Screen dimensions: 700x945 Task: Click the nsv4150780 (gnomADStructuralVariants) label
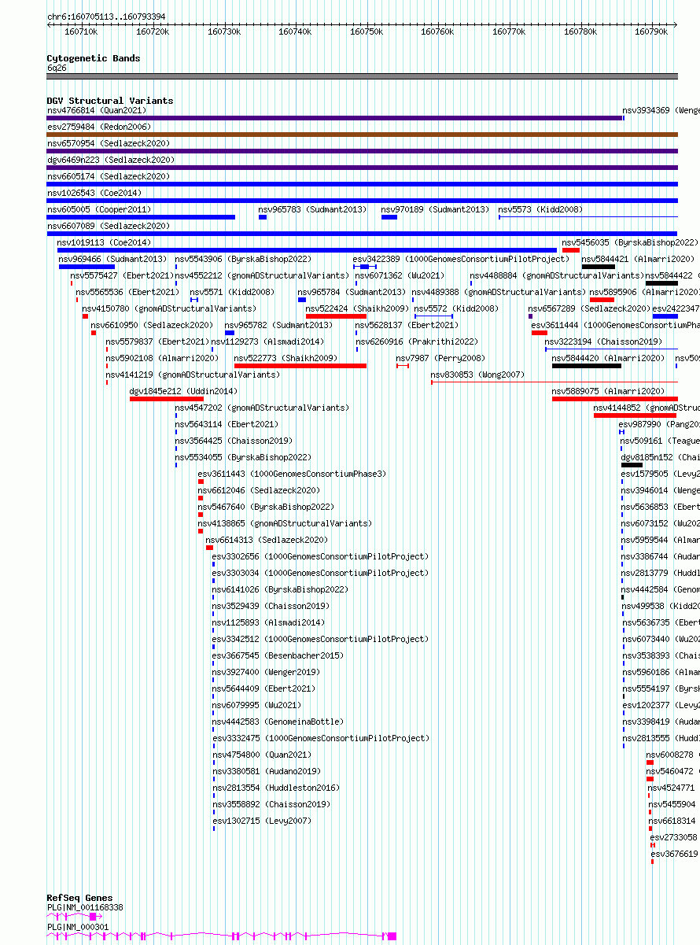point(169,308)
